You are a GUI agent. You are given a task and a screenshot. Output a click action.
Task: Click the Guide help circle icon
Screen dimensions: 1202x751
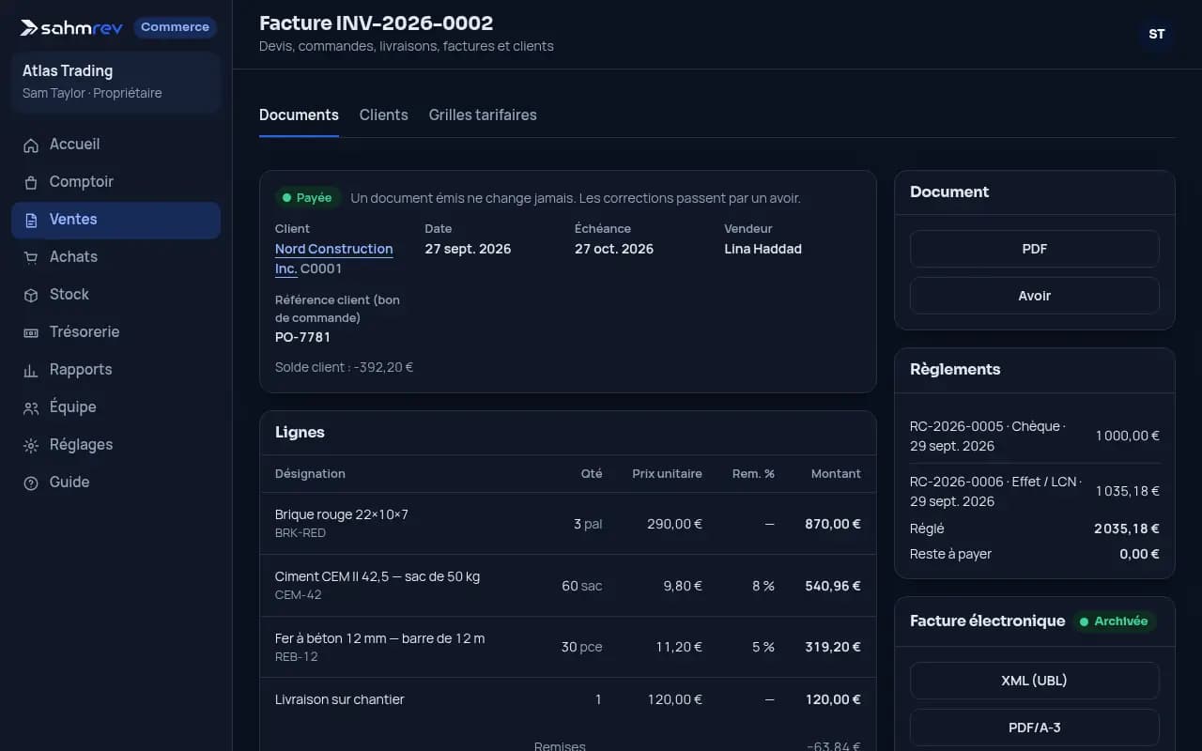(31, 483)
